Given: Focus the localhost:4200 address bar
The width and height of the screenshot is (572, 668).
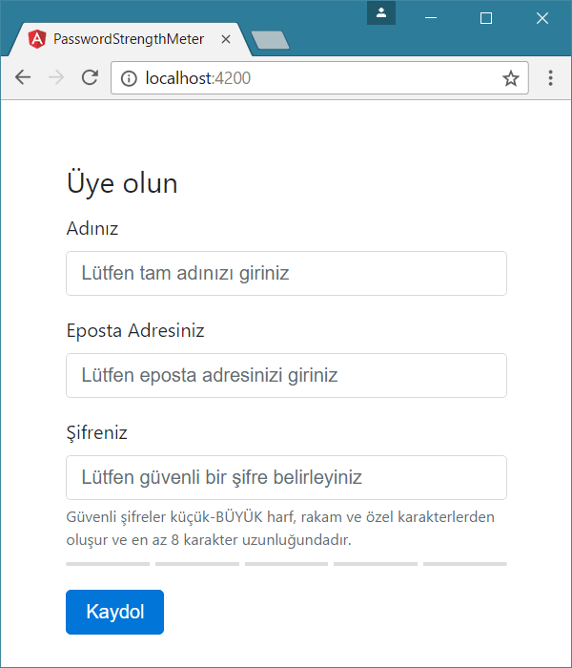Looking at the screenshot, I should pyautogui.click(x=315, y=78).
